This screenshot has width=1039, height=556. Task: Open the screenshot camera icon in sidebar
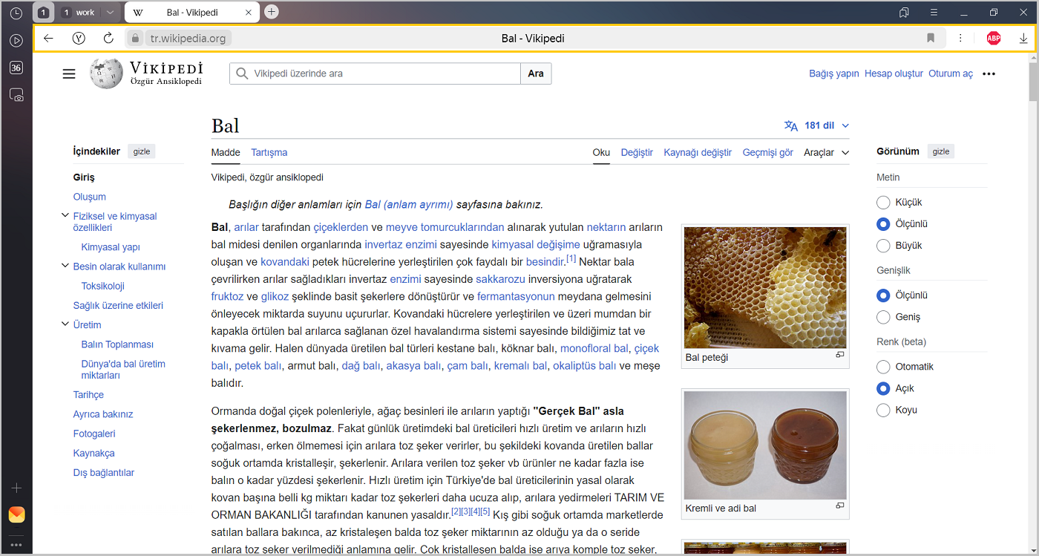[x=16, y=95]
